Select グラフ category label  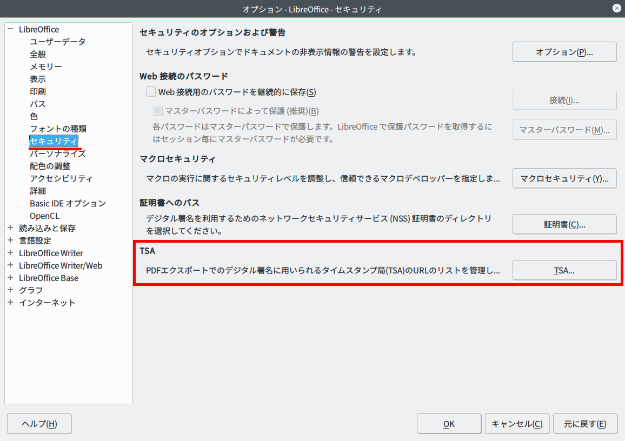pos(31,290)
